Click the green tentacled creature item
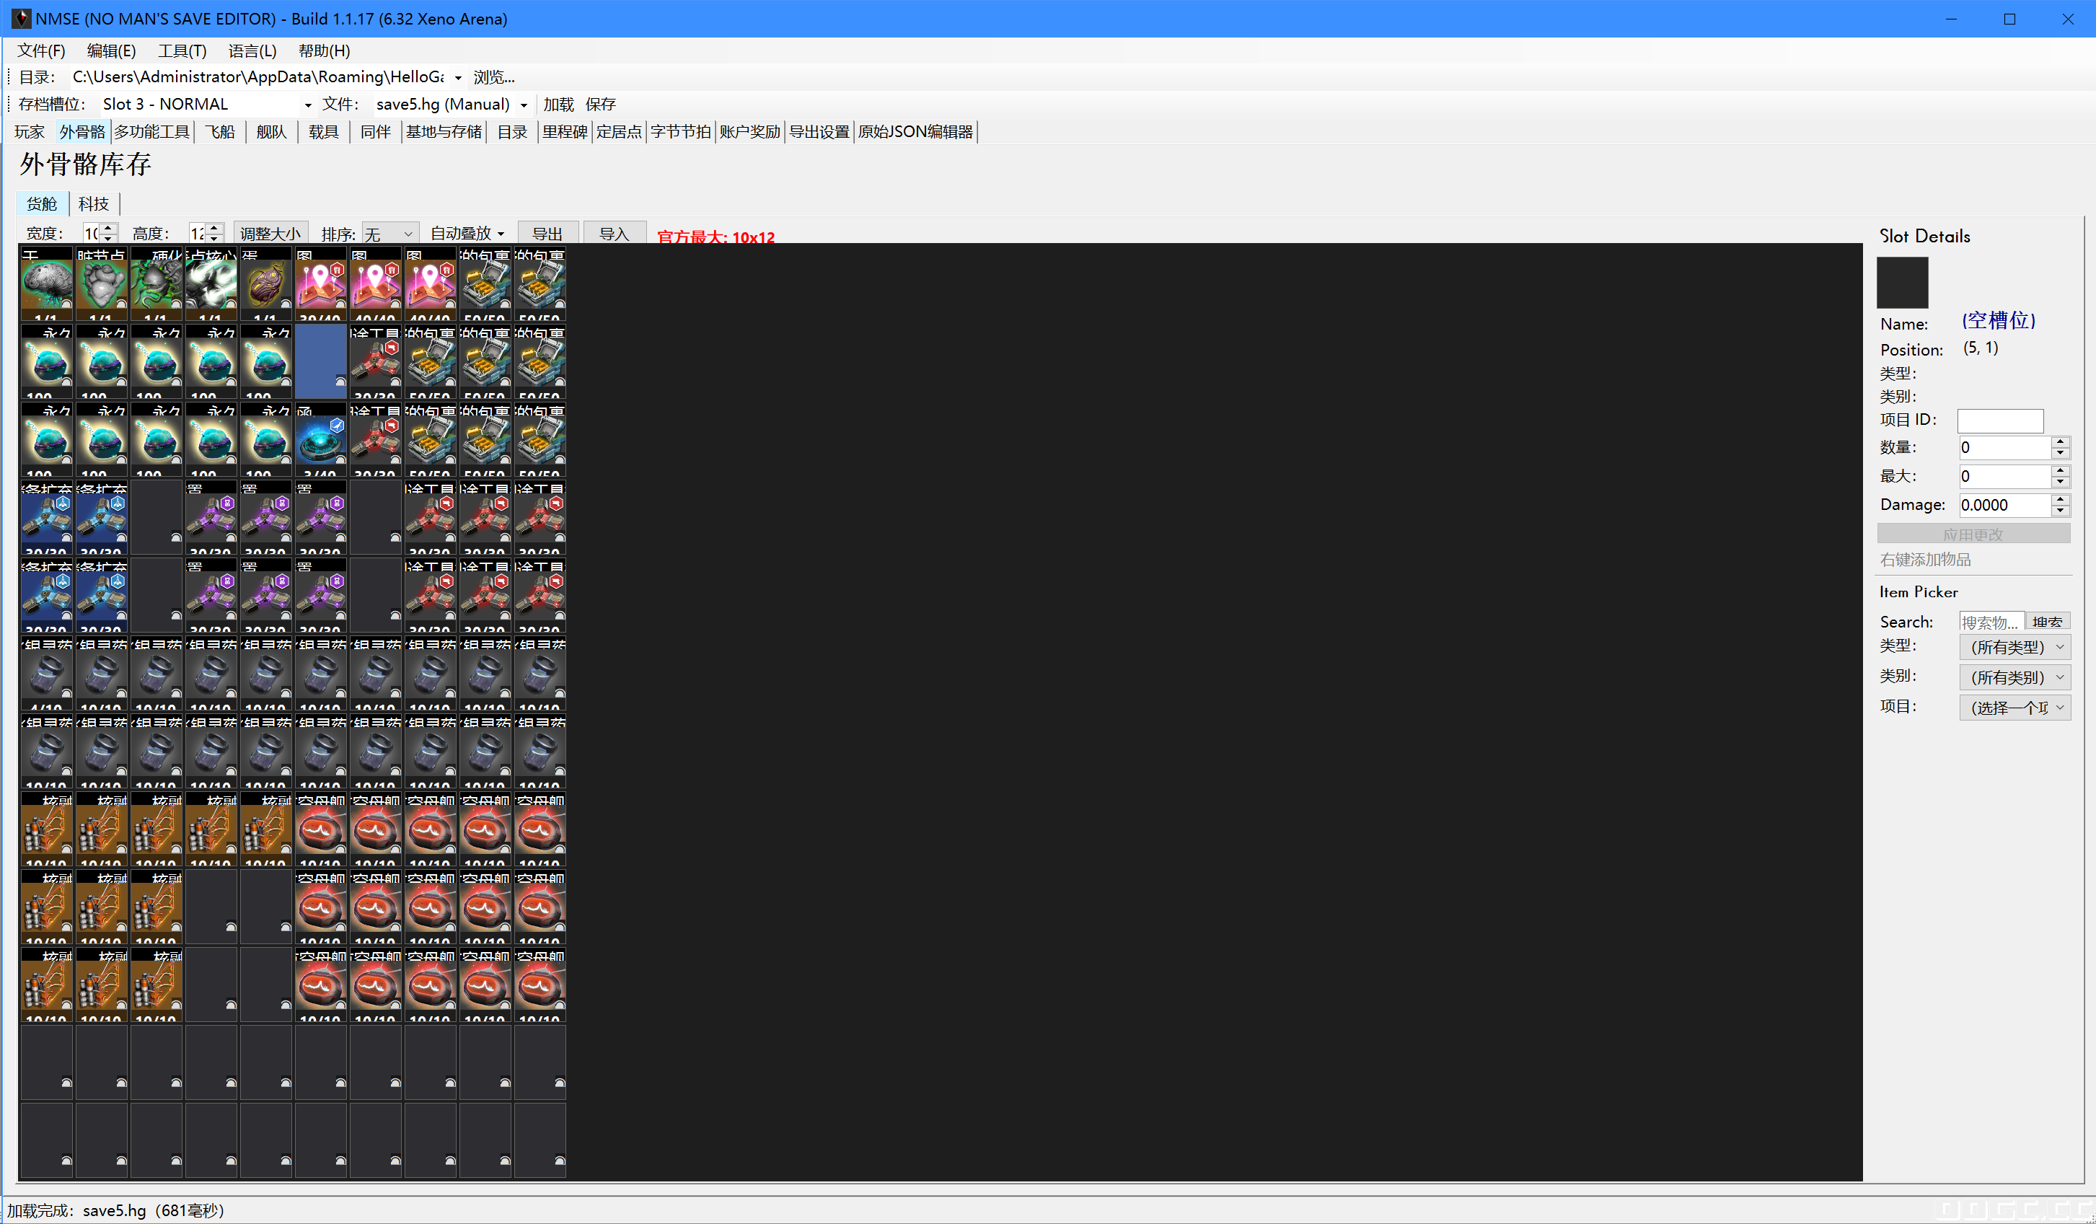This screenshot has width=2096, height=1224. pos(157,284)
